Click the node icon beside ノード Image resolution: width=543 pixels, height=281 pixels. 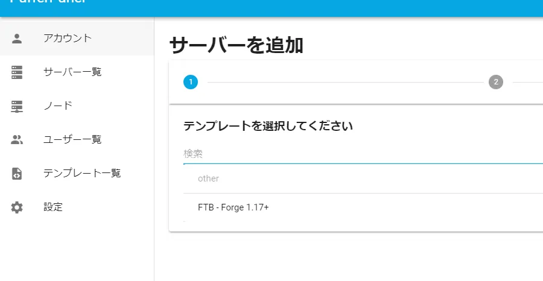17,106
